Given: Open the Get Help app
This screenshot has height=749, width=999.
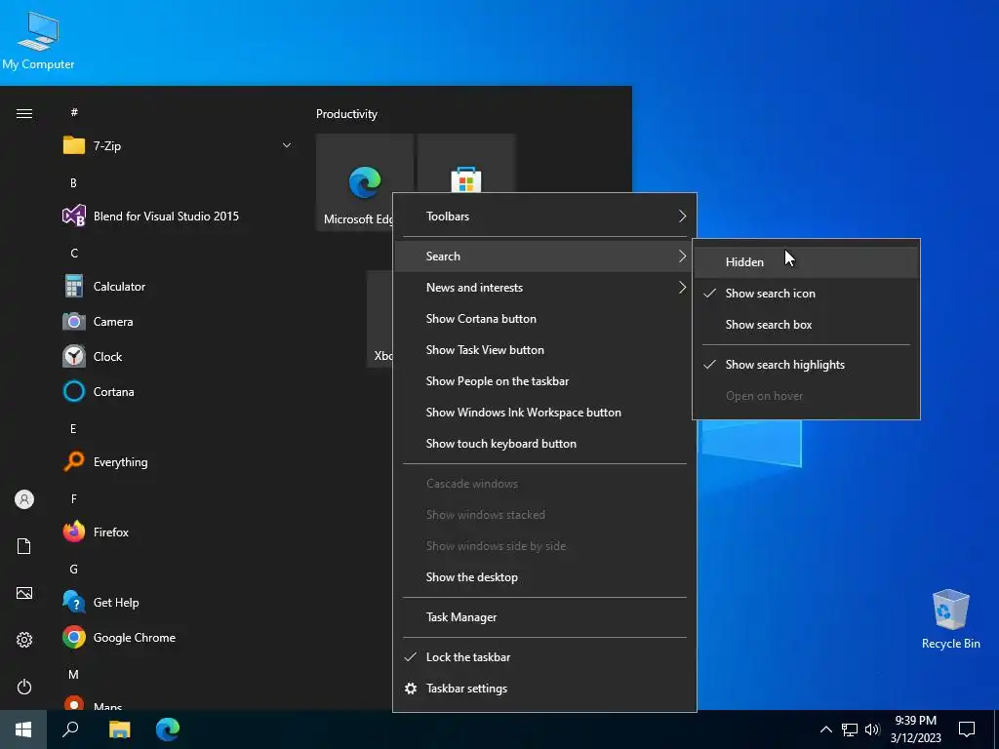Looking at the screenshot, I should 179,603.
